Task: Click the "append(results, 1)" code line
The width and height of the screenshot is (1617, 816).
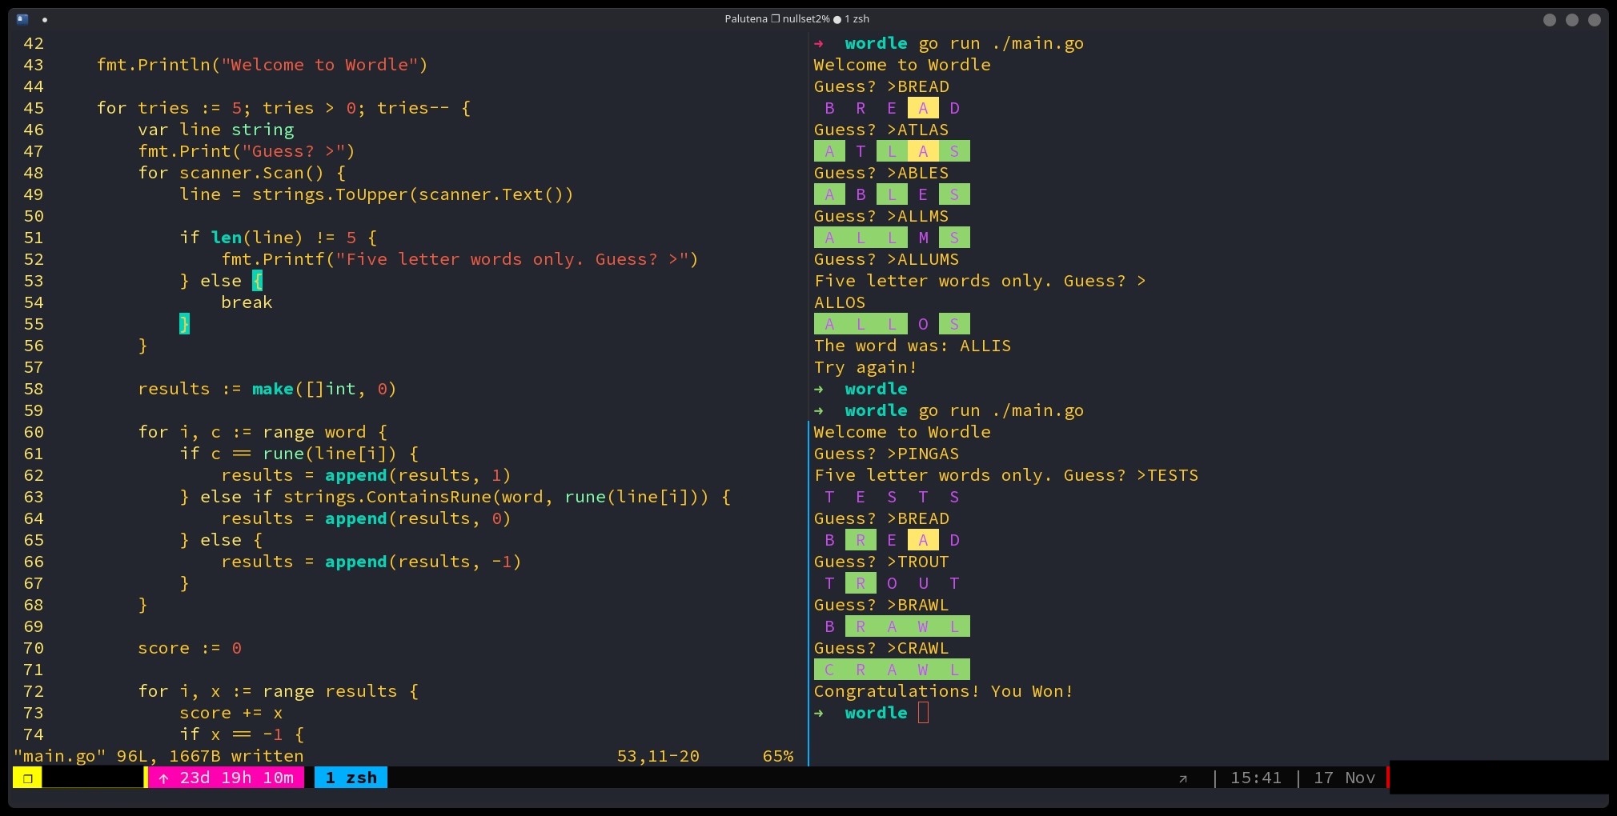Action: tap(366, 475)
